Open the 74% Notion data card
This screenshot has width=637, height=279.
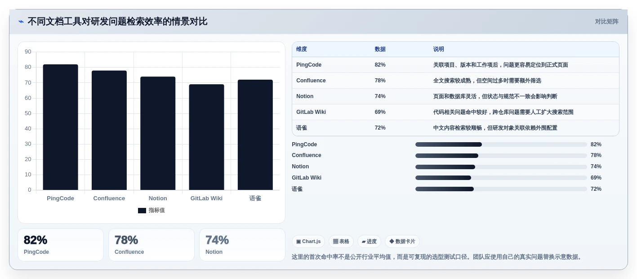[x=242, y=245]
